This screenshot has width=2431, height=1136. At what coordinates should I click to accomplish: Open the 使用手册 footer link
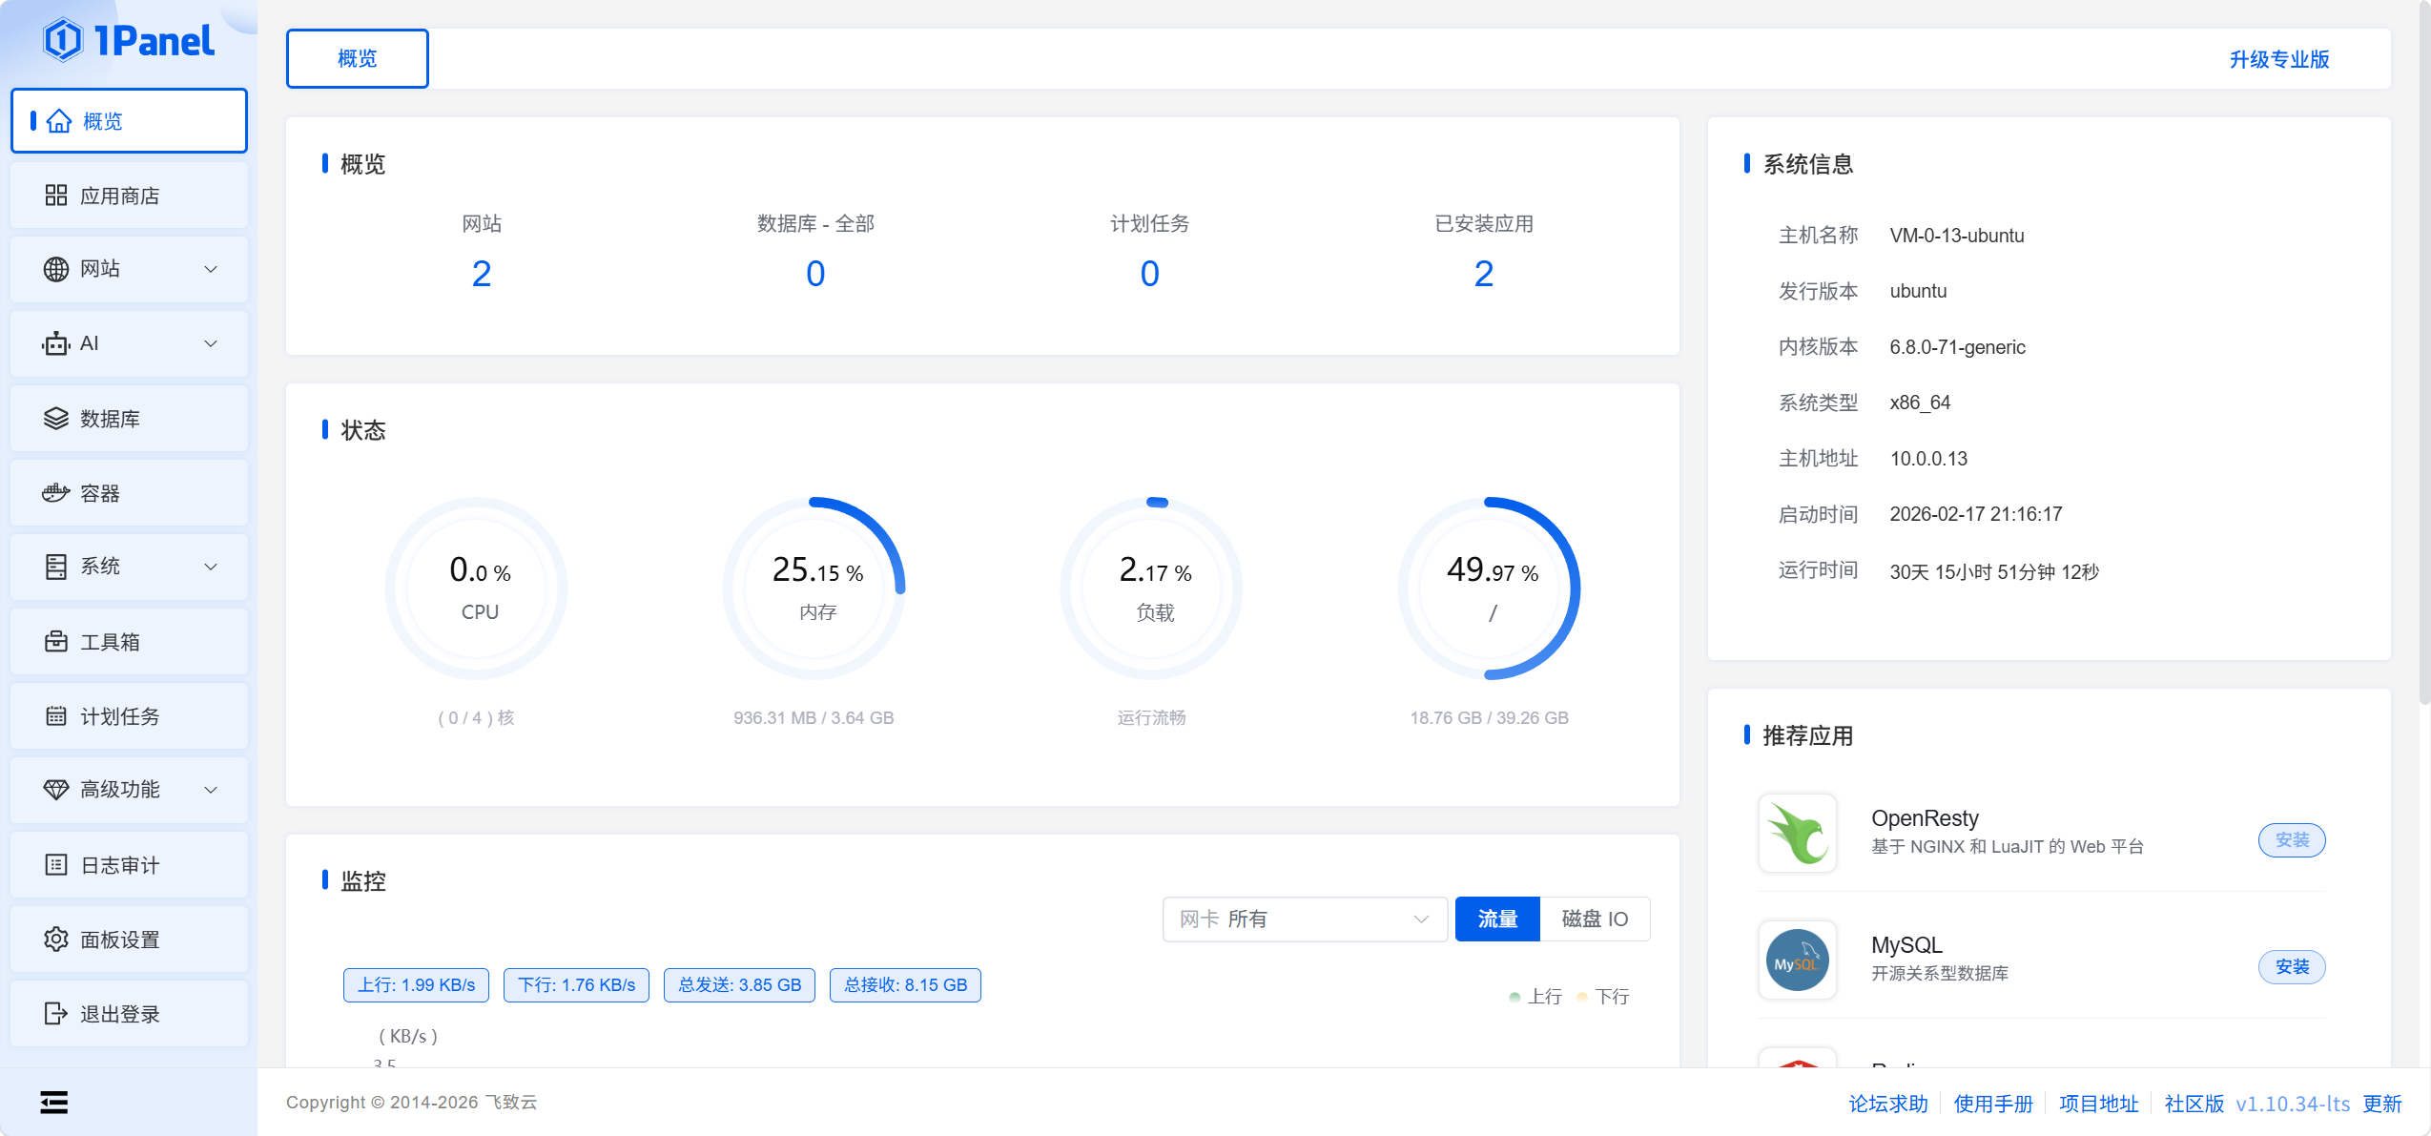pos(1993,1104)
